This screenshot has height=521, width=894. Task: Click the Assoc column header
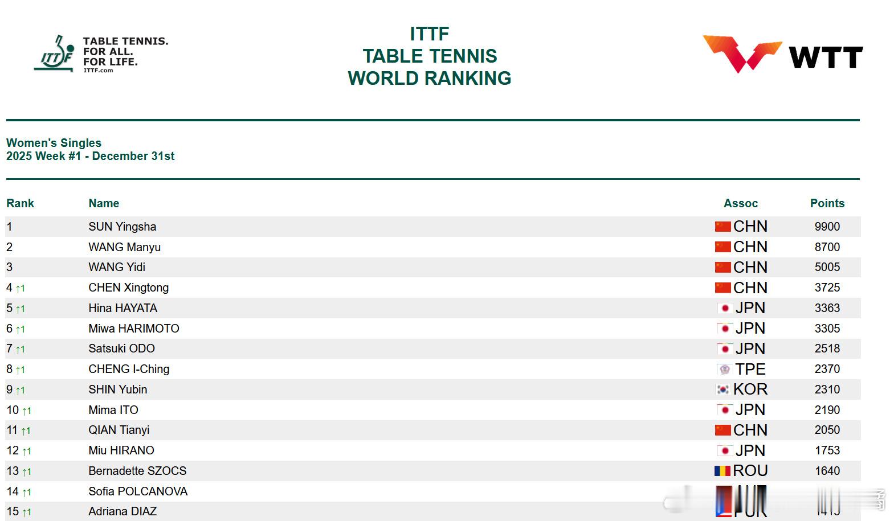click(741, 203)
